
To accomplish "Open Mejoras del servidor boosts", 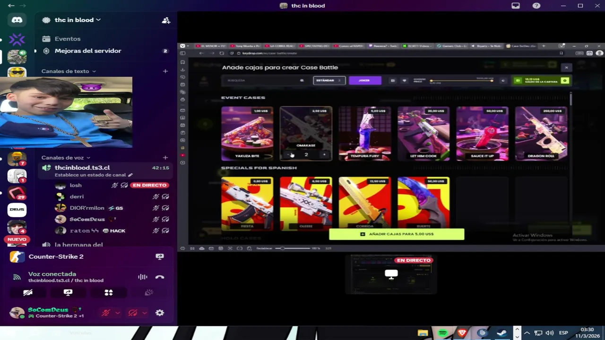I will [x=88, y=51].
